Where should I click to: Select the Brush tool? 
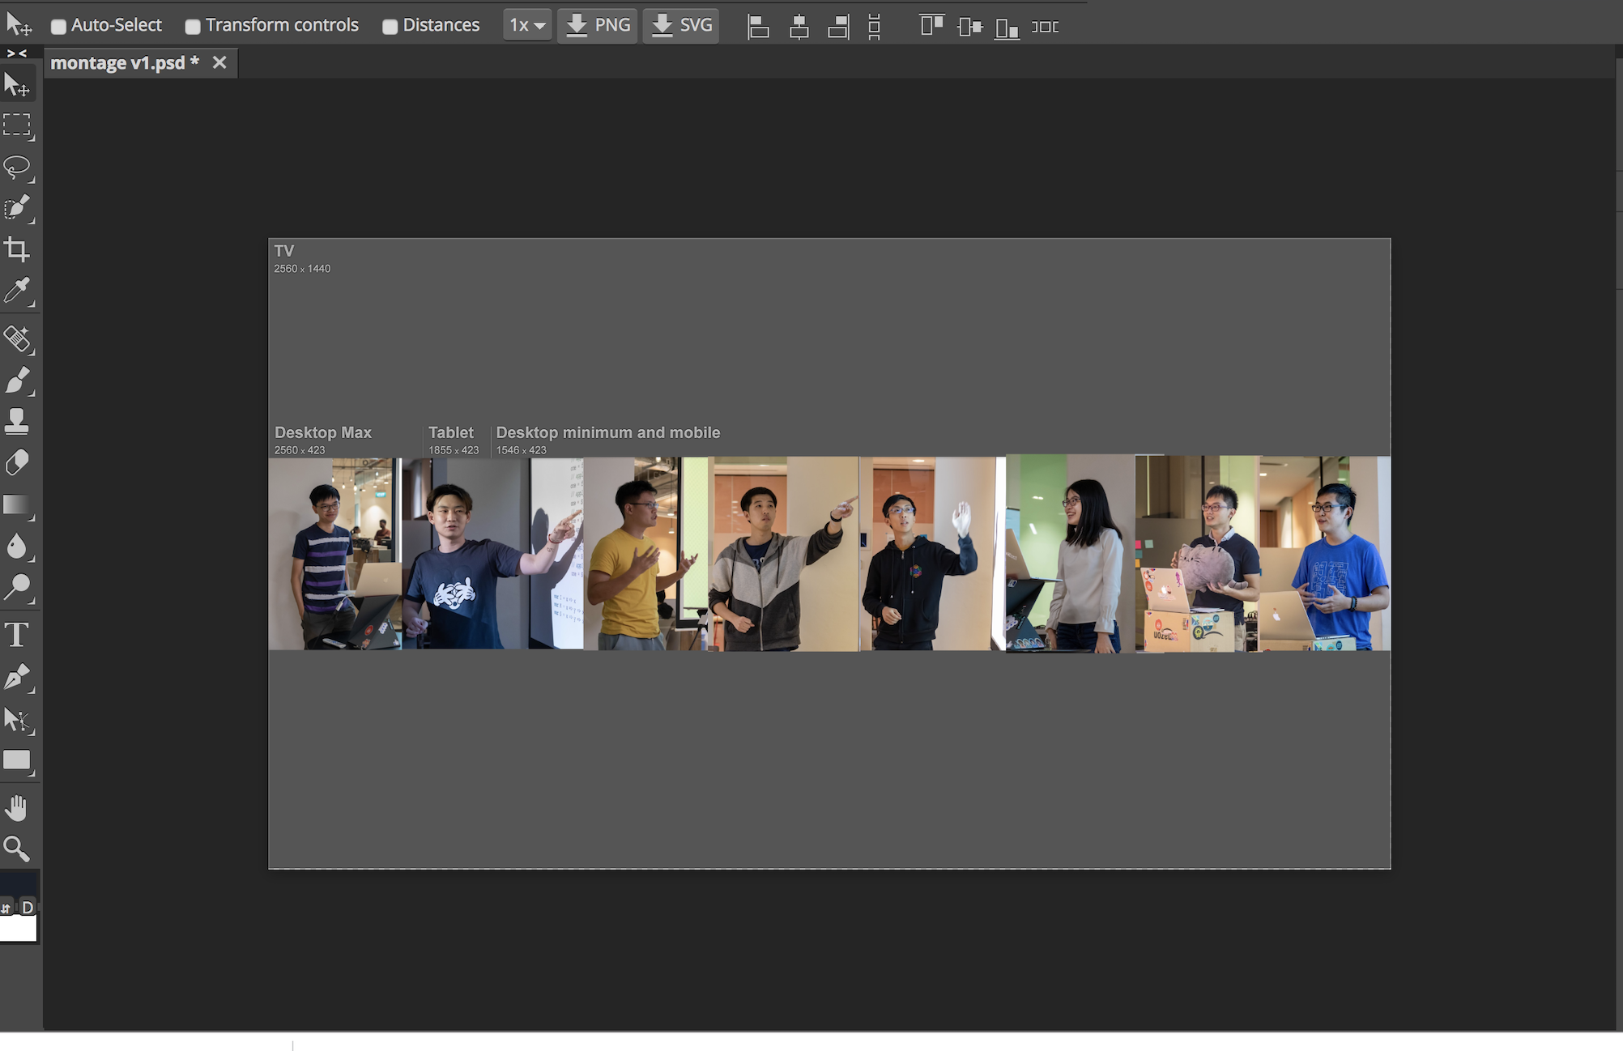(x=17, y=380)
